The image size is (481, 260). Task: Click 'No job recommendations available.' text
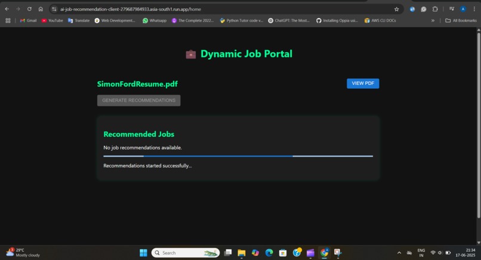point(143,148)
